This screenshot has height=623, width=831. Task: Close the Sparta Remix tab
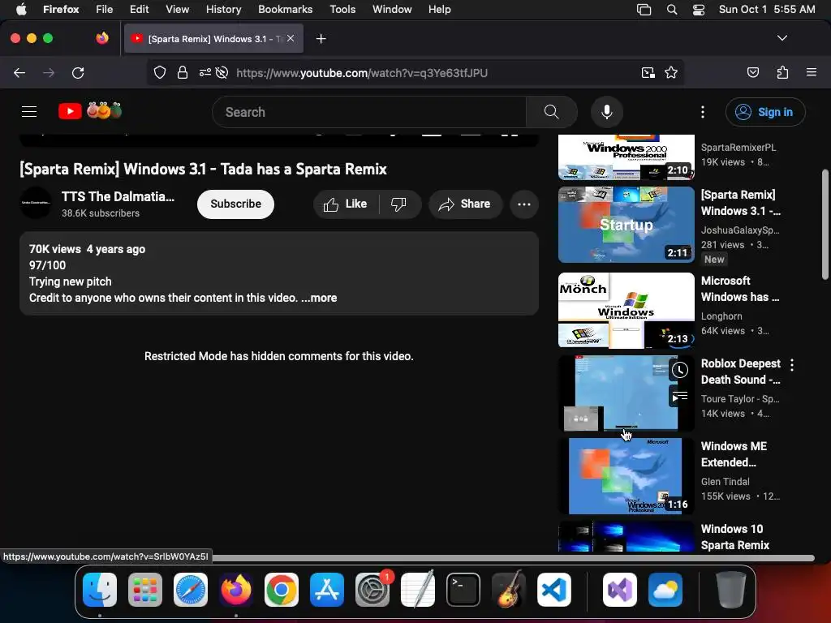pyautogui.click(x=291, y=38)
